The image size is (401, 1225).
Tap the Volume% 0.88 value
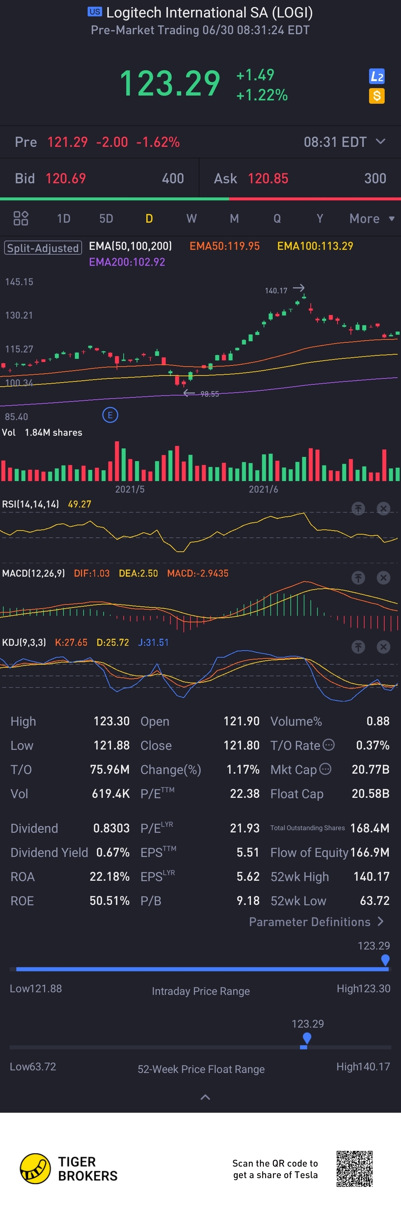click(378, 721)
